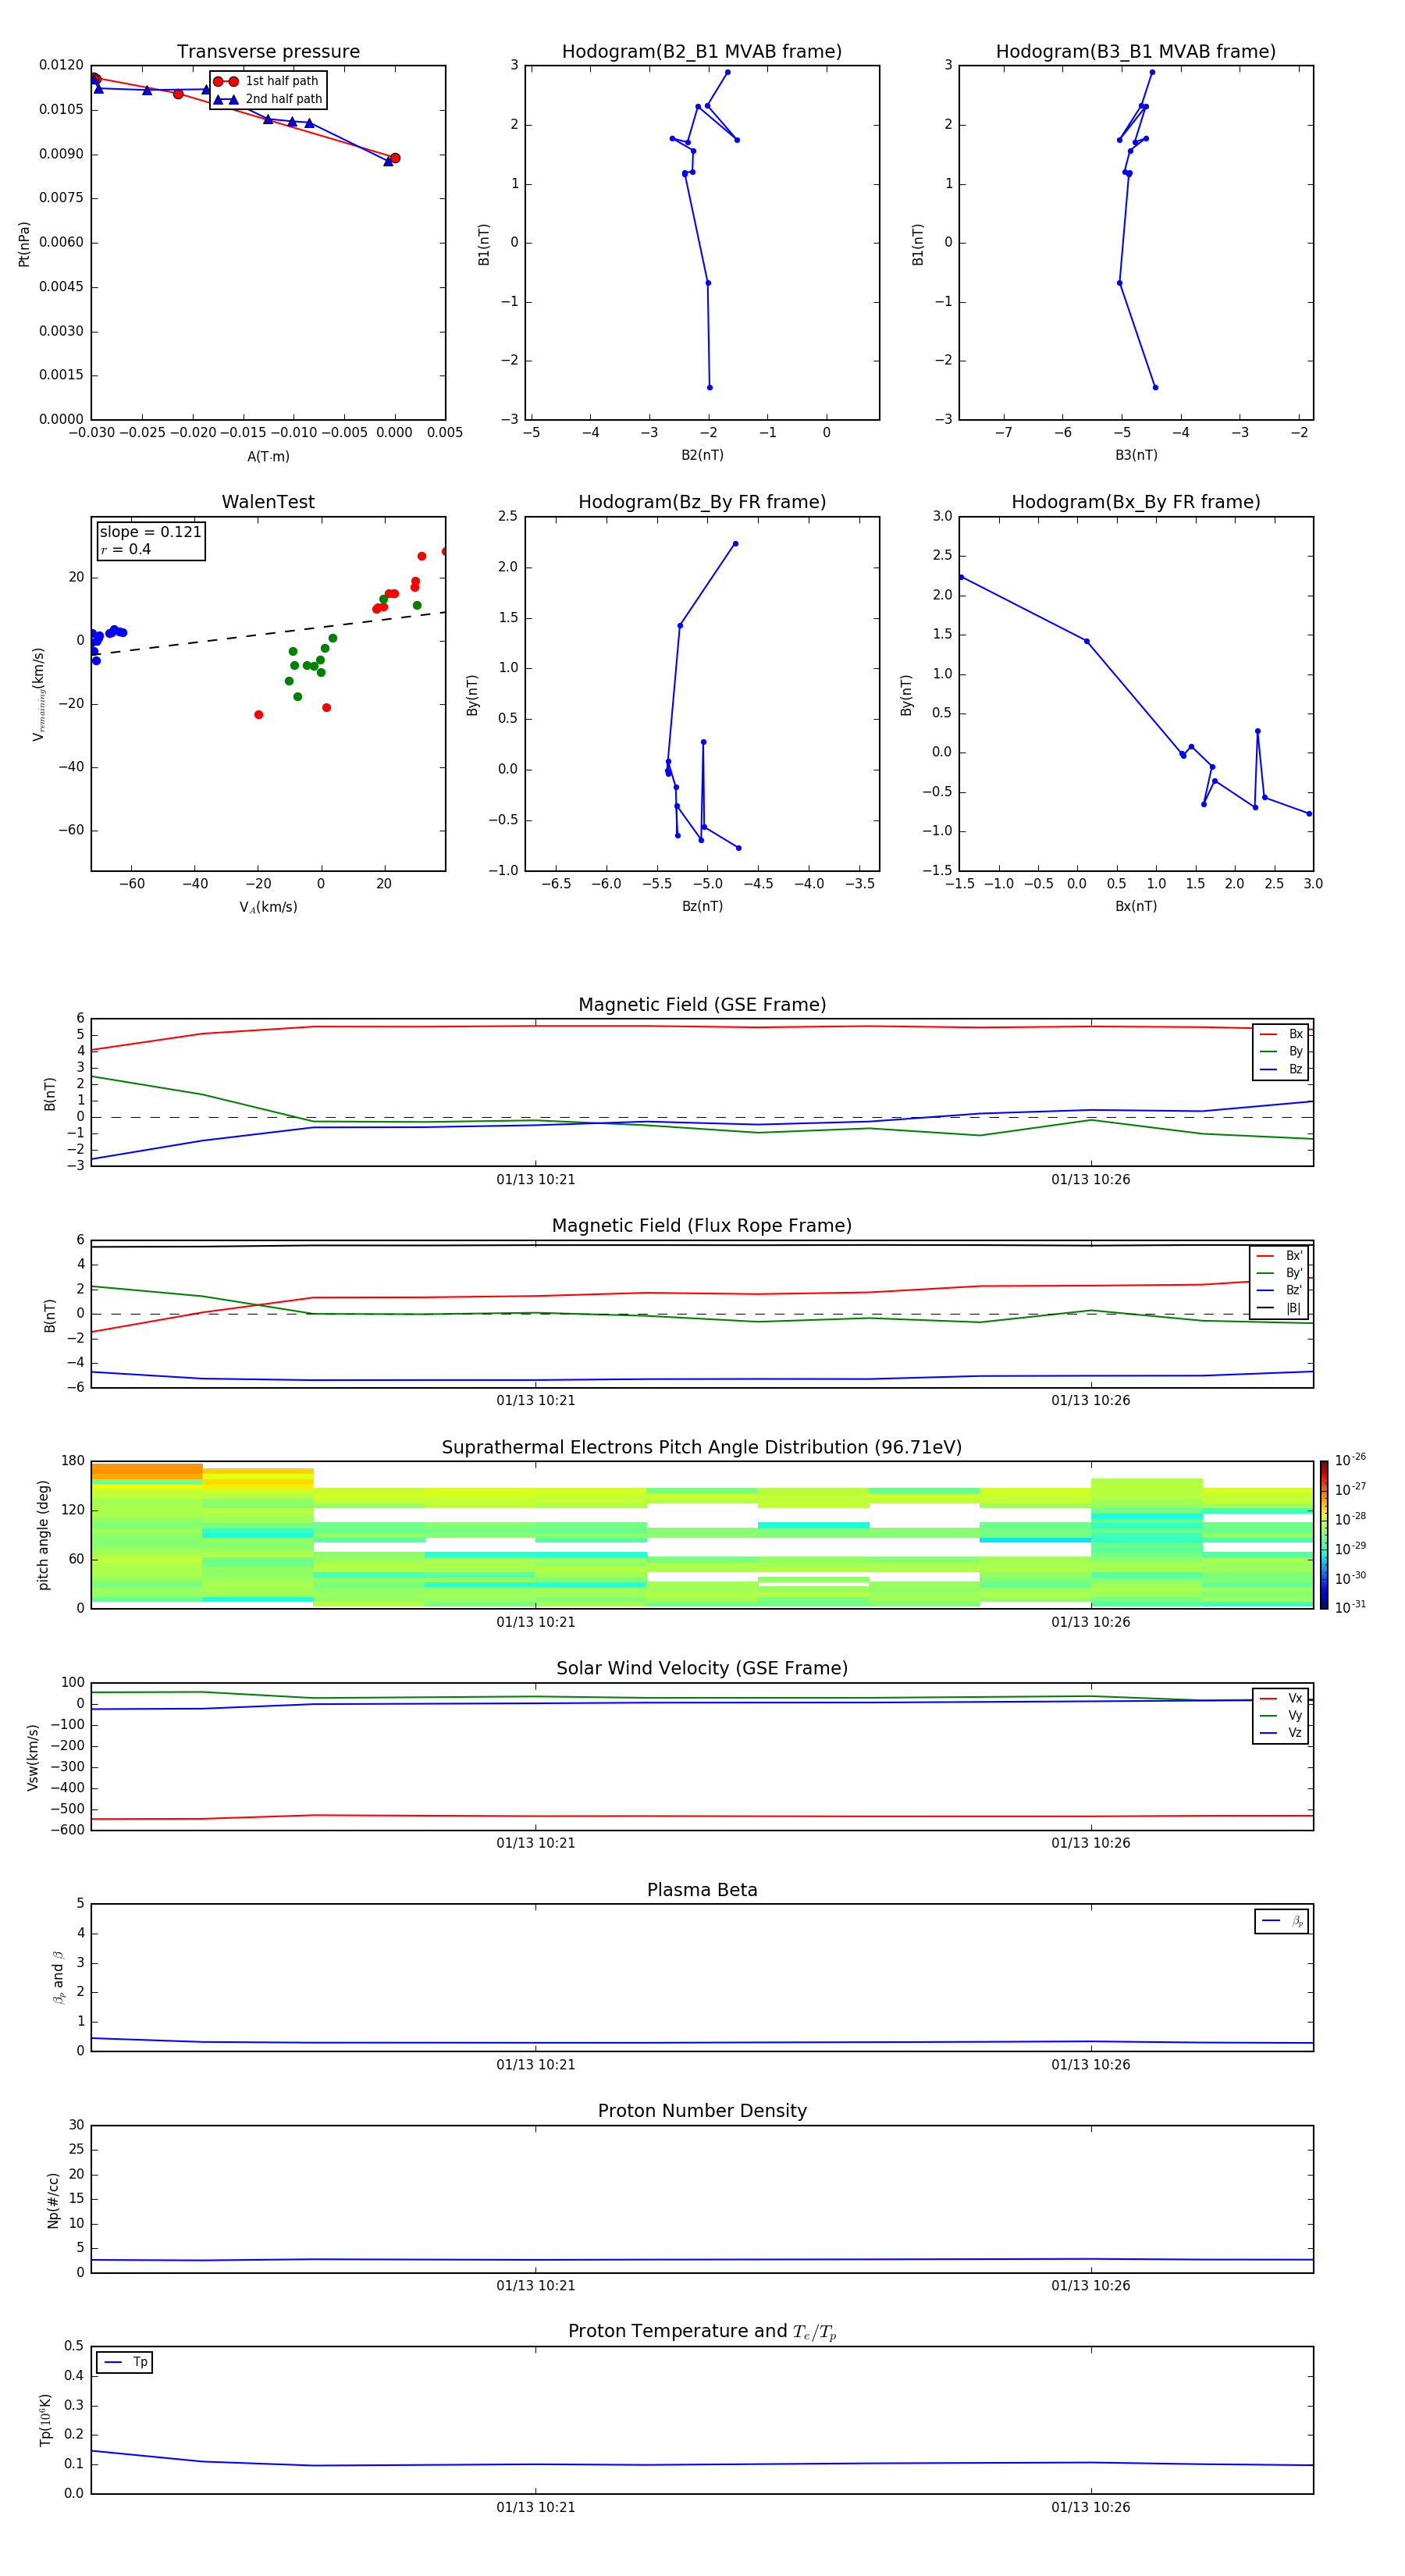
Task: Click 'A(T·m)' x-axis label
Action: [268, 456]
